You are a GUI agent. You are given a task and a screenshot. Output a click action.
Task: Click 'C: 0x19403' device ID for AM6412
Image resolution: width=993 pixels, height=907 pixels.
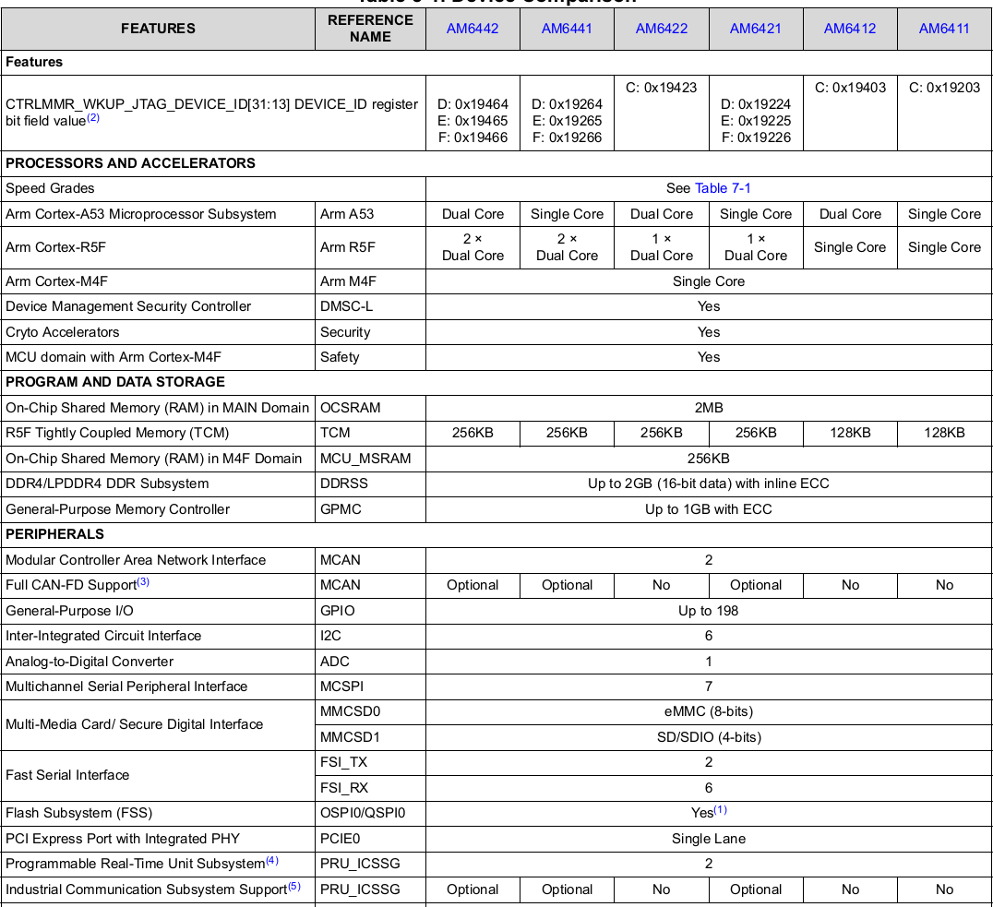pos(850,88)
